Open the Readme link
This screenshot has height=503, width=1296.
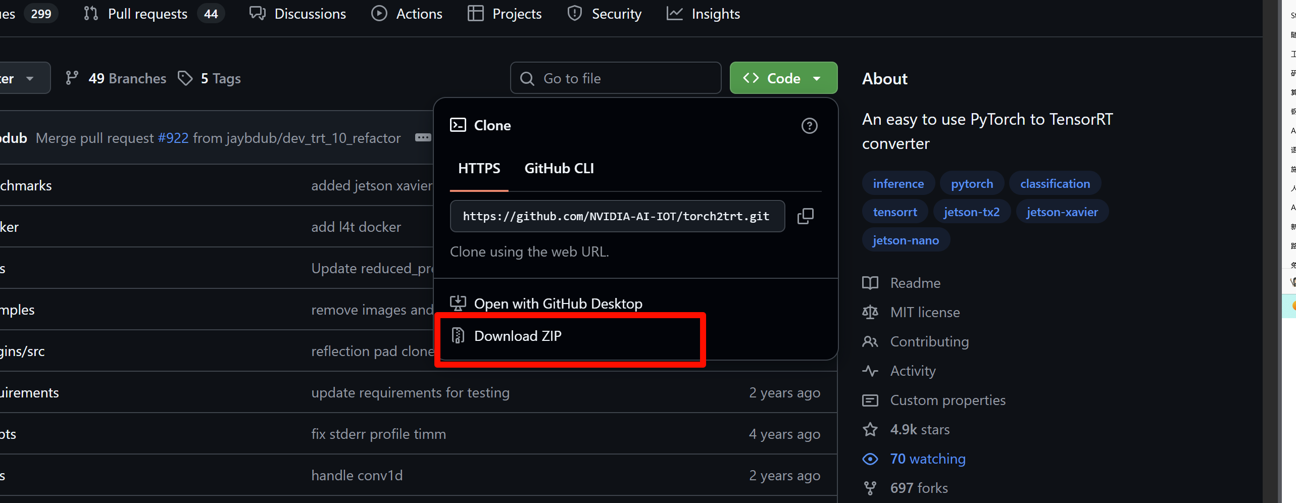[x=915, y=283]
